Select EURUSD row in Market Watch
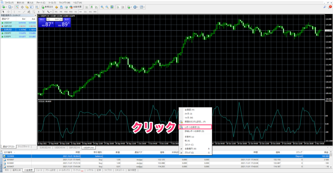333x173 pixels. [19, 30]
